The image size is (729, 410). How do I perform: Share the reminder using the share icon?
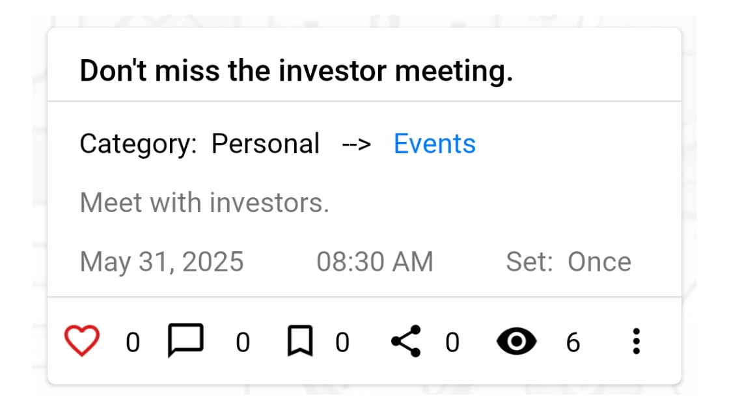click(x=406, y=341)
